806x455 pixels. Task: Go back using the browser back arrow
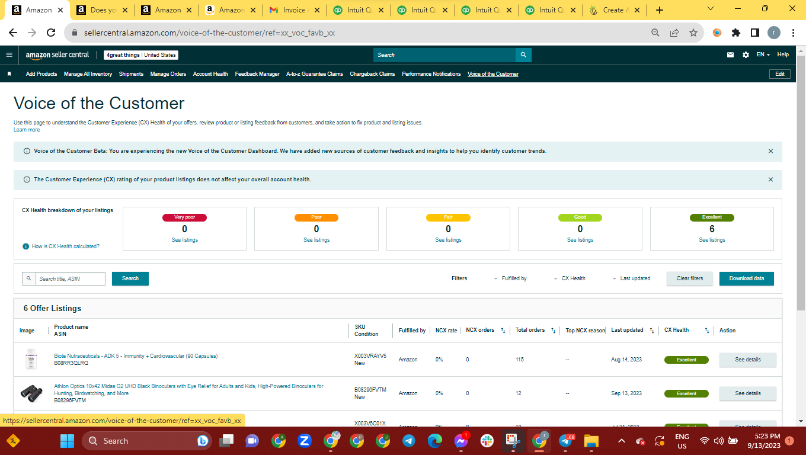coord(13,33)
